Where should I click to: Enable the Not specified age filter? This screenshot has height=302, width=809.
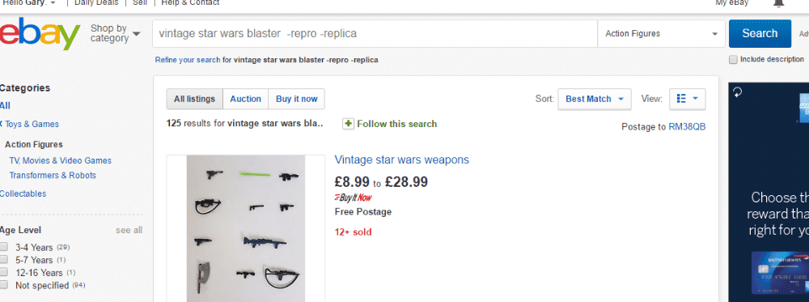[4, 285]
